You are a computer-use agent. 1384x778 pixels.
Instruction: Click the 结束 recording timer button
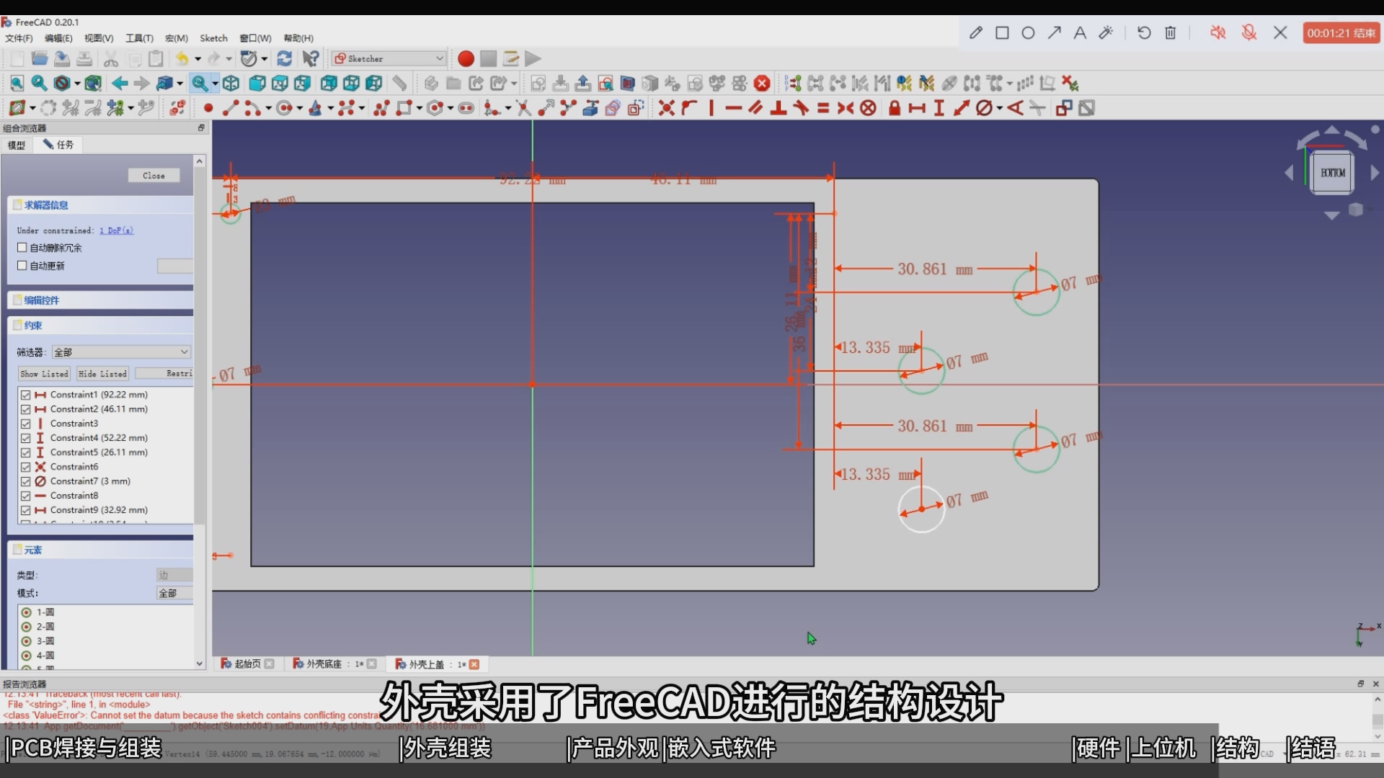pos(1341,33)
